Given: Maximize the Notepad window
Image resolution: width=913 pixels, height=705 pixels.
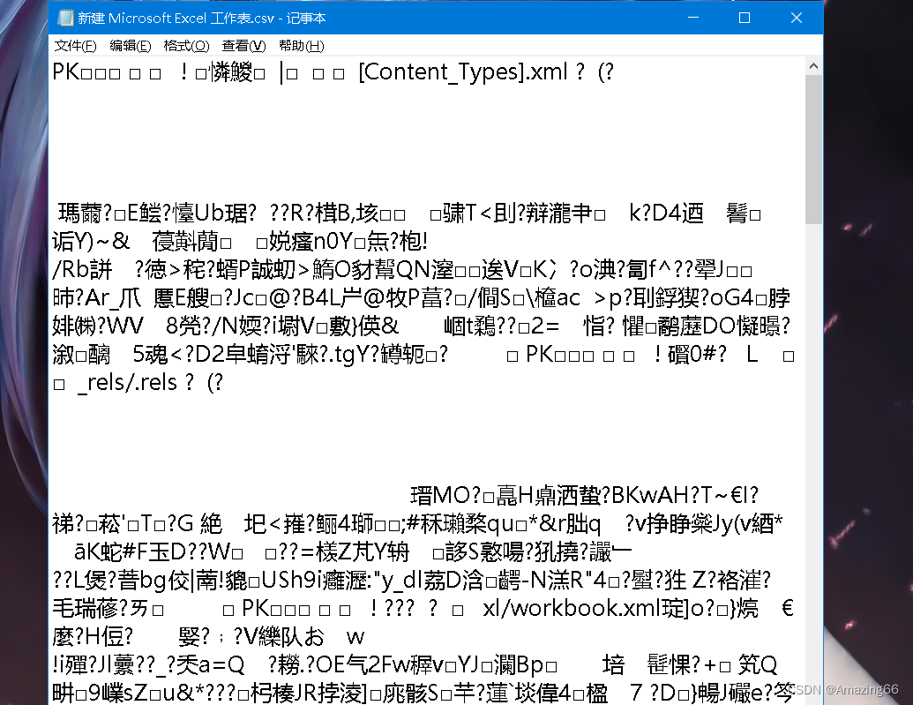Looking at the screenshot, I should tap(745, 18).
